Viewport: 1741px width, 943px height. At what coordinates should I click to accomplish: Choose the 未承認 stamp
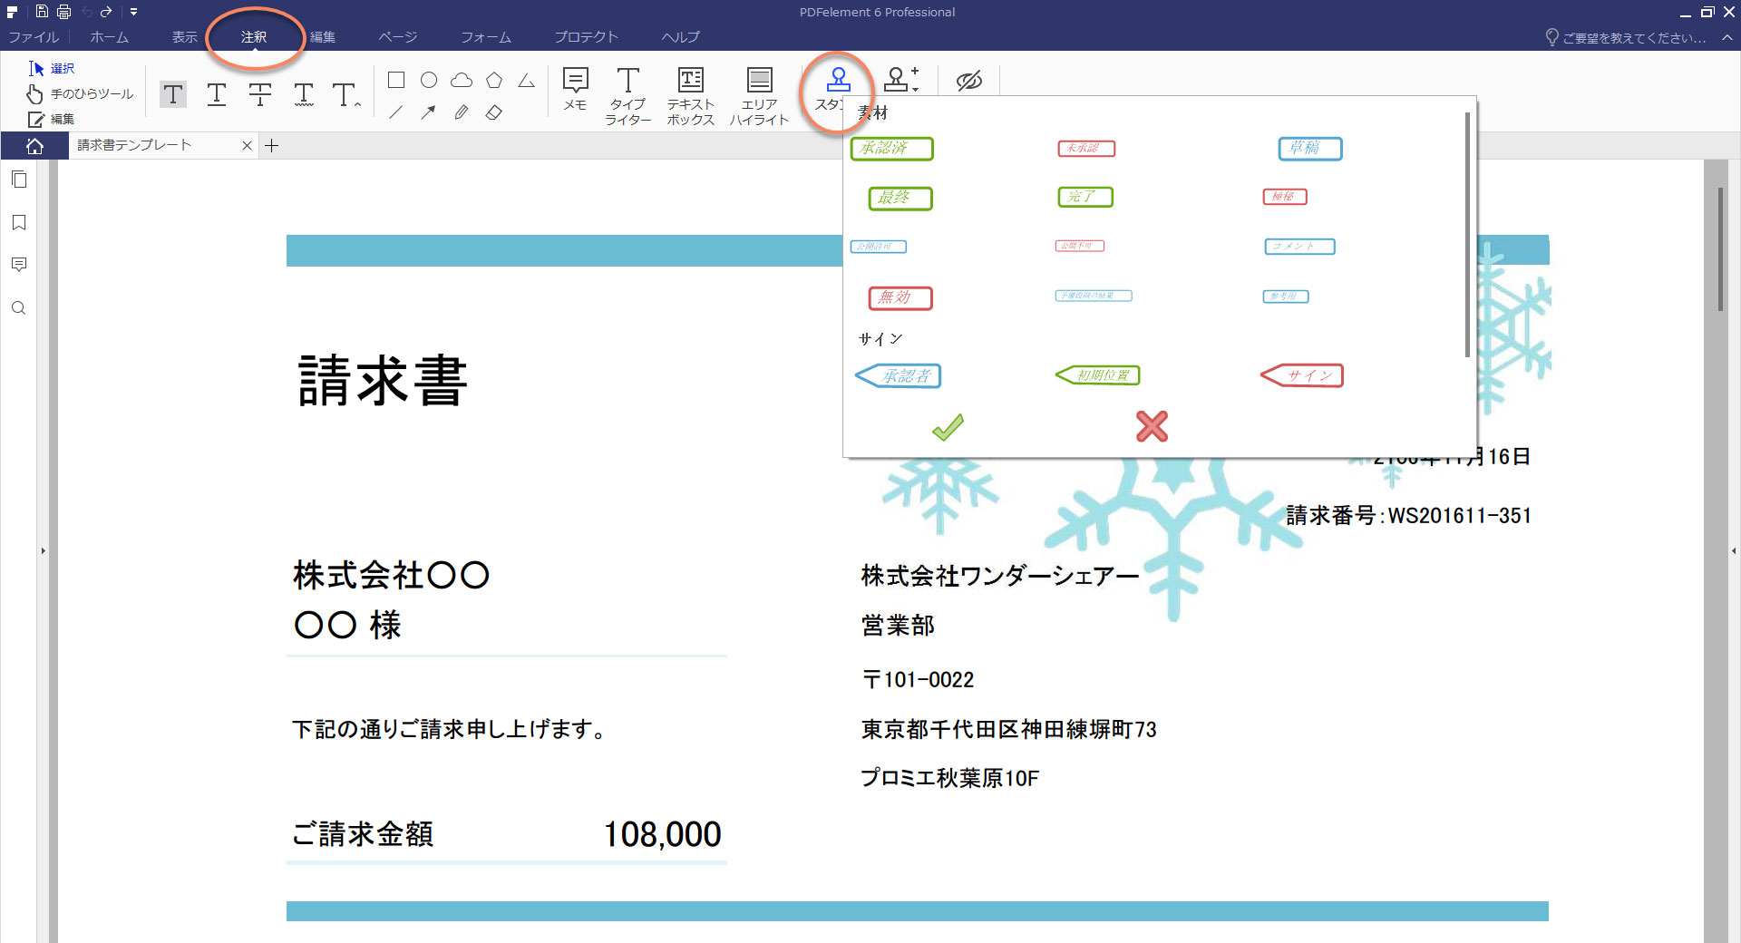click(1085, 148)
